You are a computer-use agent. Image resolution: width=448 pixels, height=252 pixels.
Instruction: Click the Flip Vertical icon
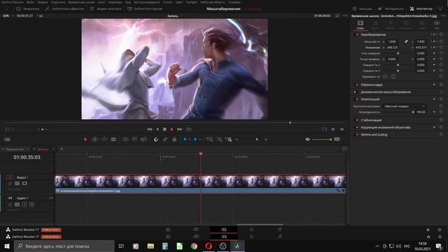393,76
